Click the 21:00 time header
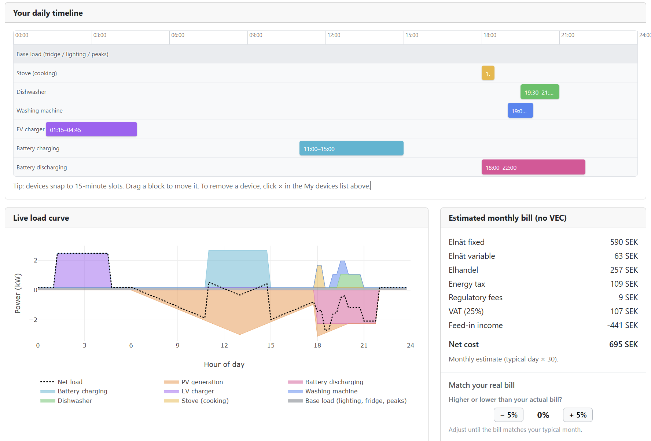This screenshot has height=441, width=651. pyautogui.click(x=568, y=35)
